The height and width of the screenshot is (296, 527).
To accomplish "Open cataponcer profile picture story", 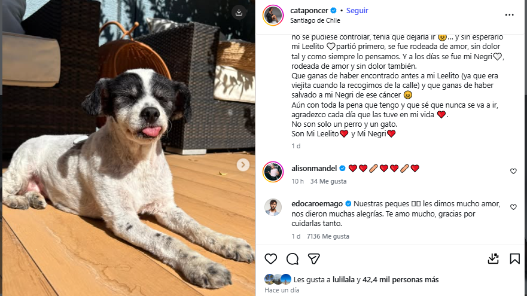I will (273, 16).
